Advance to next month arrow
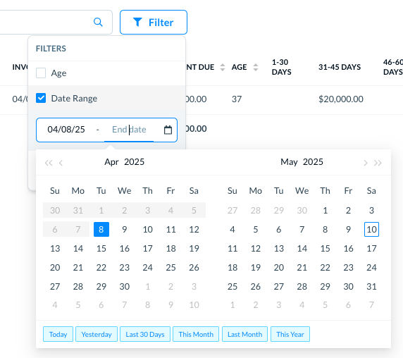Screen dimensions: 403x358 [366, 163]
